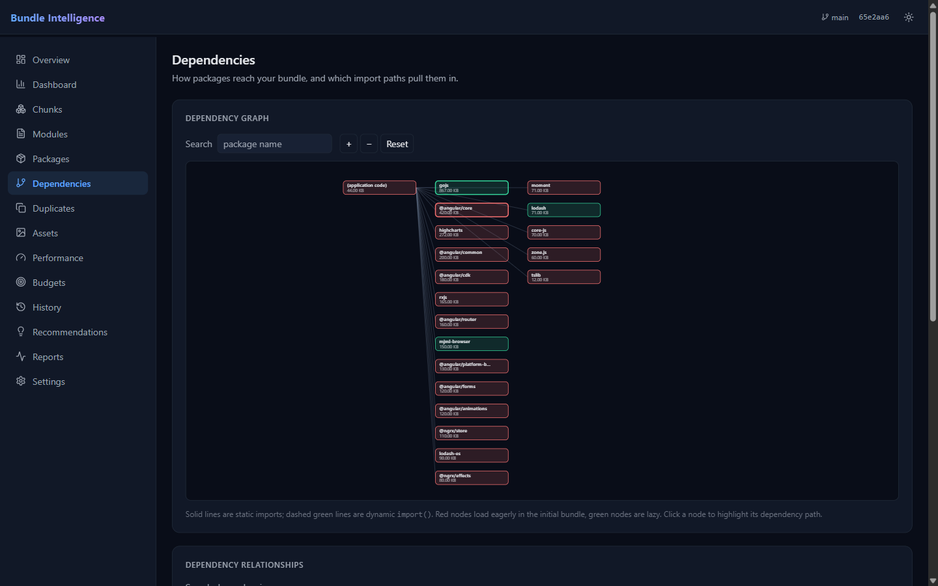Select the @ngrx/store graph node
The width and height of the screenshot is (938, 586).
[472, 433]
